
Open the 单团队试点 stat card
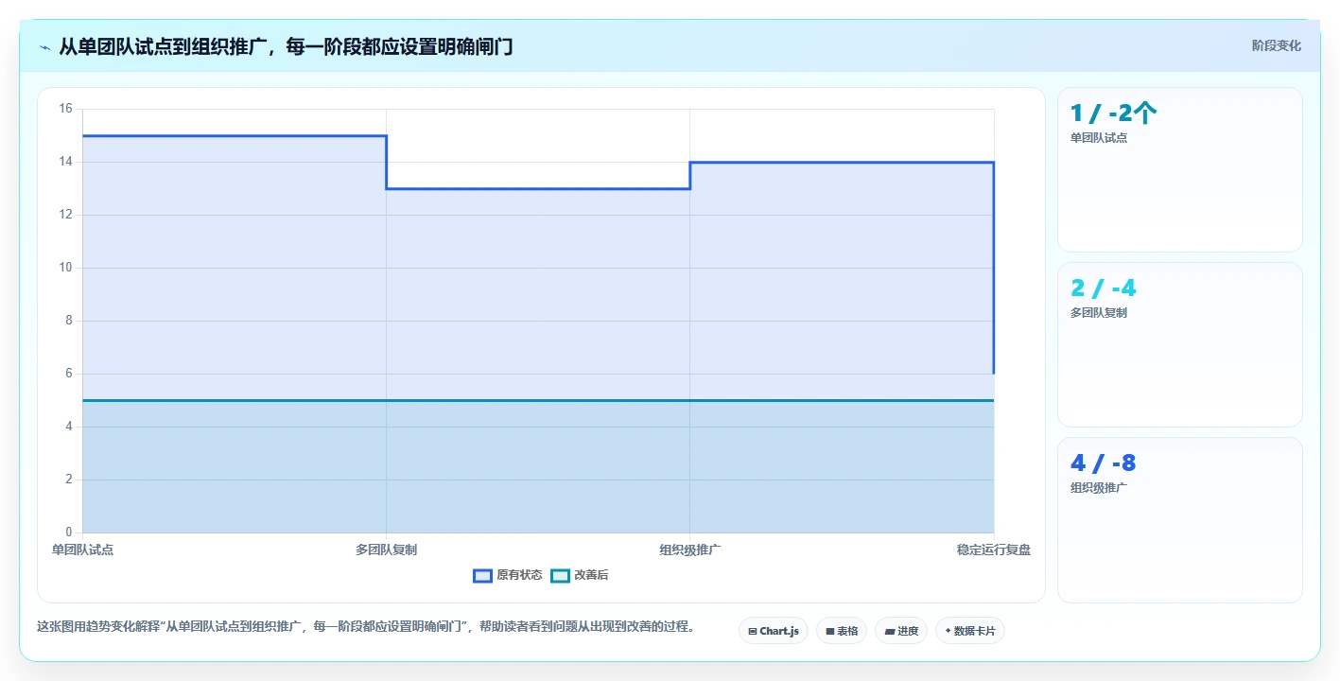pyautogui.click(x=1179, y=169)
